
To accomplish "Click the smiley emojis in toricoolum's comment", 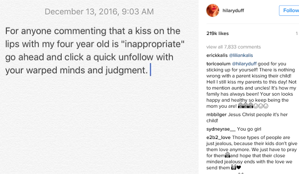I will point(261,106).
